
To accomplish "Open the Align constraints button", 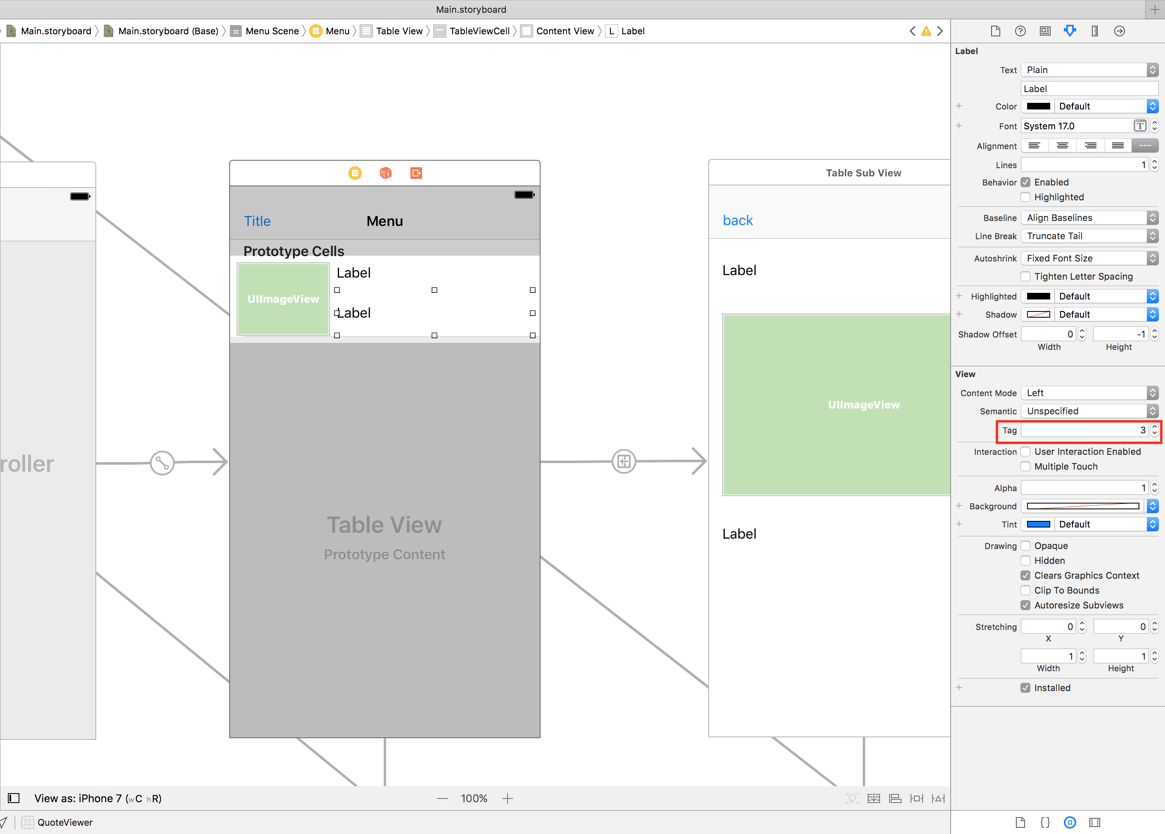I will point(895,798).
